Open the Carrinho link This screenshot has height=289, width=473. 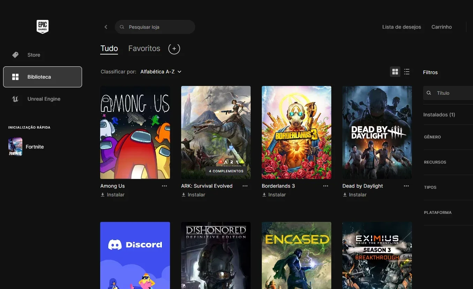point(442,27)
